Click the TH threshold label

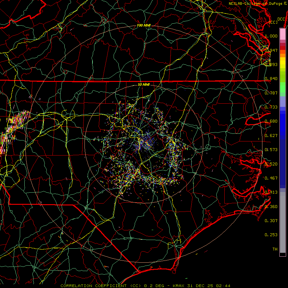pyautogui.click(x=275, y=249)
